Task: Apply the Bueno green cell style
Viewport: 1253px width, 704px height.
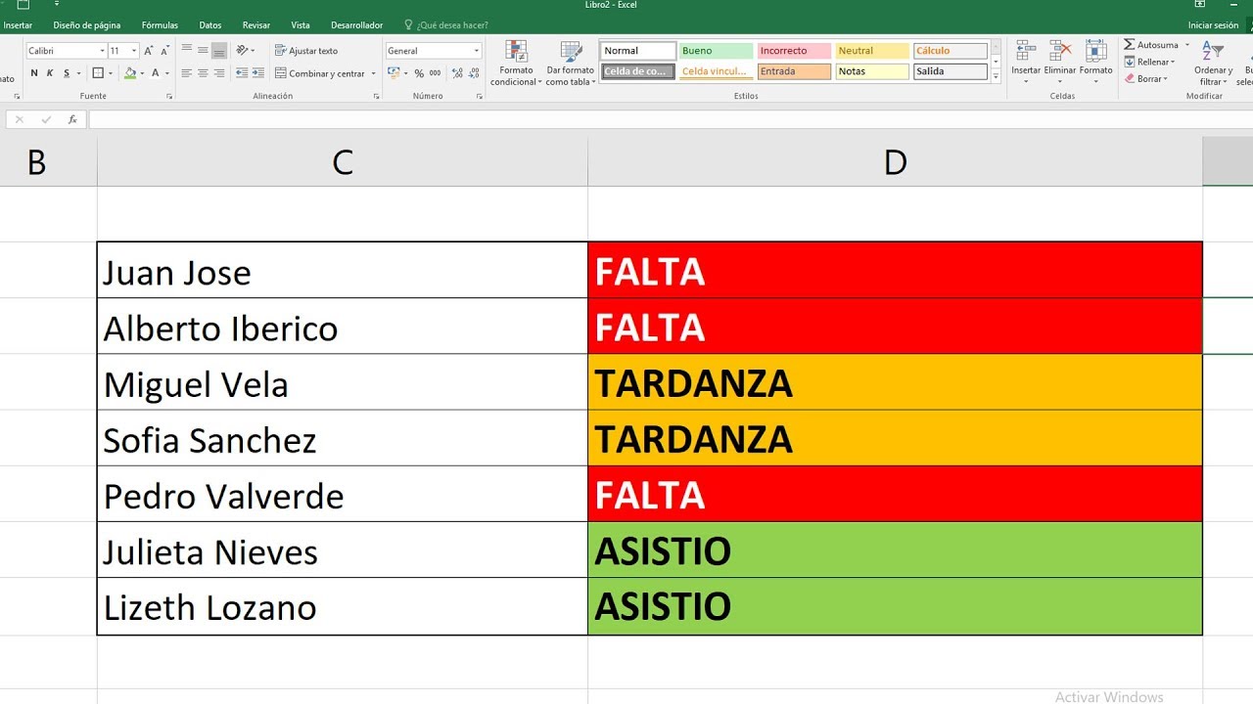Action: coord(716,51)
